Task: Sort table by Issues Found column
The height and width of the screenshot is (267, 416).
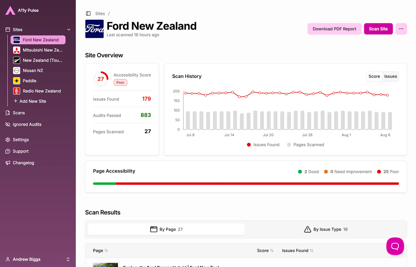Action: click(298, 251)
